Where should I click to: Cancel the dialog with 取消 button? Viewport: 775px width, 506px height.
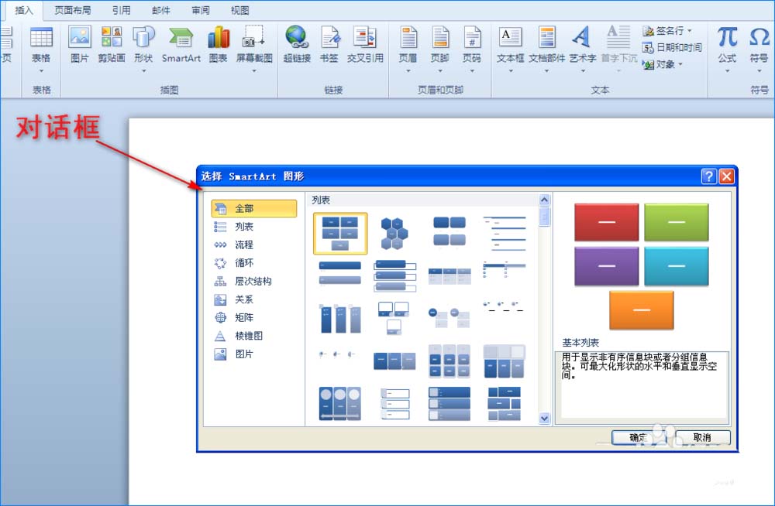pyautogui.click(x=702, y=437)
